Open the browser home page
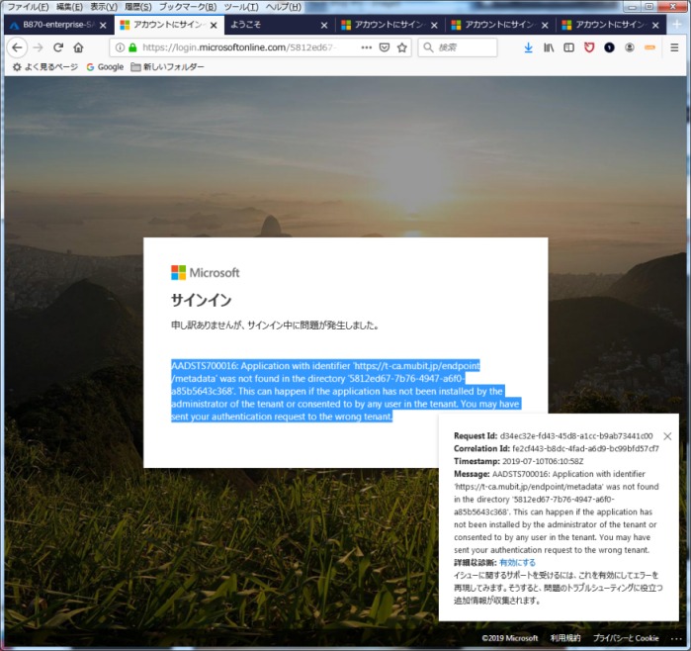 78,47
